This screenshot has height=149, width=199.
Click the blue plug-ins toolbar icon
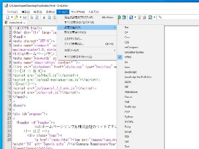(x=131, y=17)
